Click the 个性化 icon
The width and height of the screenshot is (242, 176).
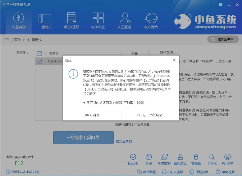point(212,159)
